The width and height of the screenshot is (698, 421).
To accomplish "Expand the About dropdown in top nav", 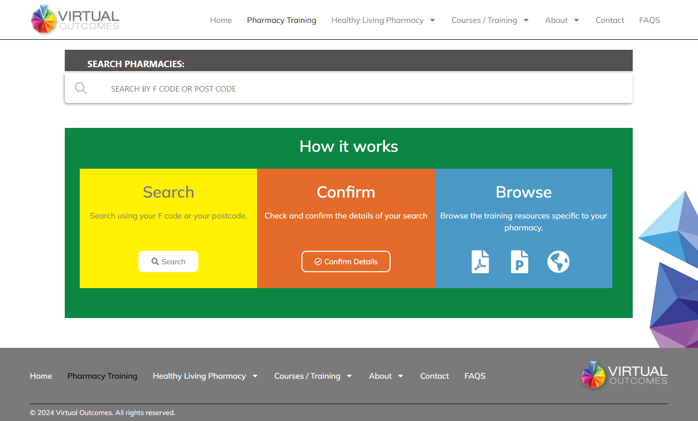I will click(x=576, y=20).
